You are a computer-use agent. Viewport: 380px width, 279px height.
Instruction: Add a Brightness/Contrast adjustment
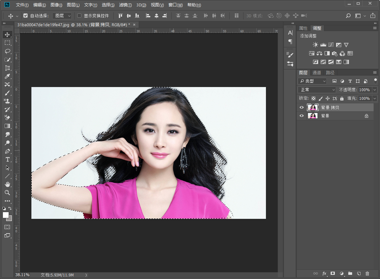pos(315,45)
